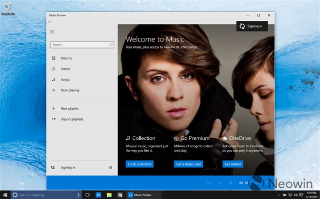The height and width of the screenshot is (199, 320).
Task: Click Signing in text in sidebar
Action: coord(68,168)
